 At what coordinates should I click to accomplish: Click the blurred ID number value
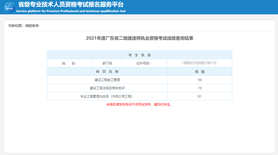click(199, 63)
